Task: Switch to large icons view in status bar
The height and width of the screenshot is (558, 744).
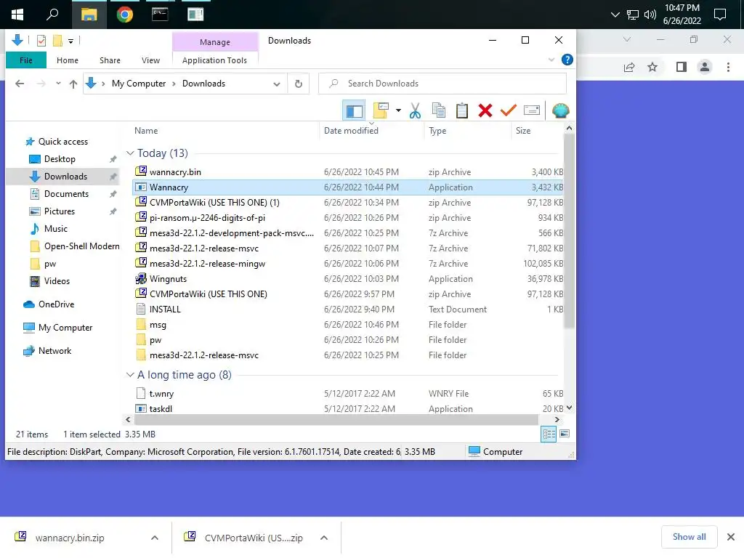Action: [565, 434]
